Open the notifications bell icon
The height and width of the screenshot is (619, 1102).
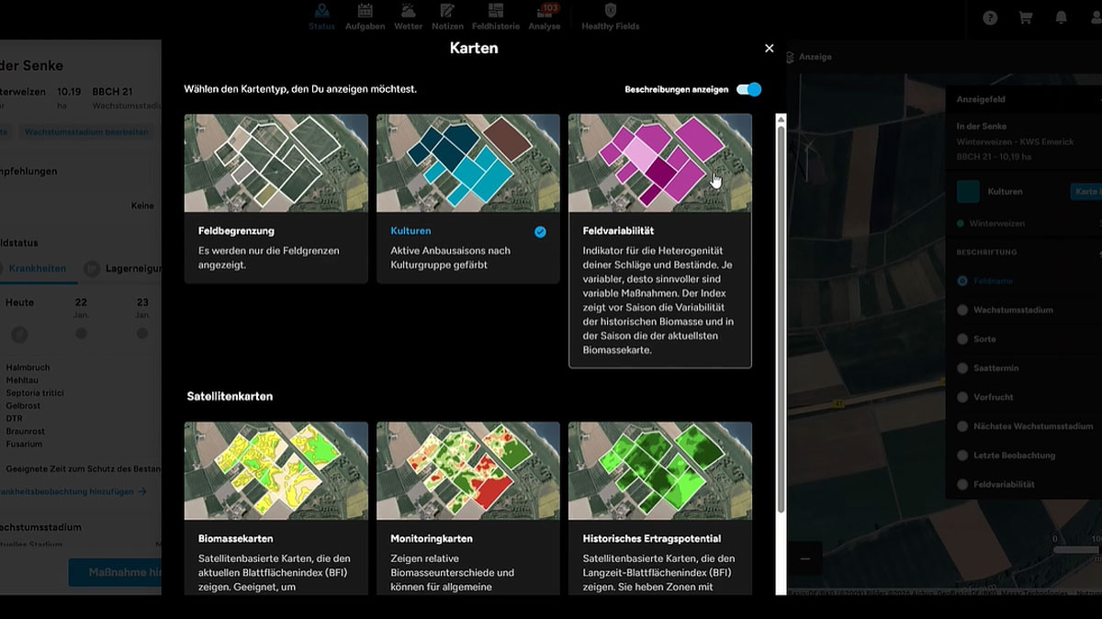coord(1061,17)
